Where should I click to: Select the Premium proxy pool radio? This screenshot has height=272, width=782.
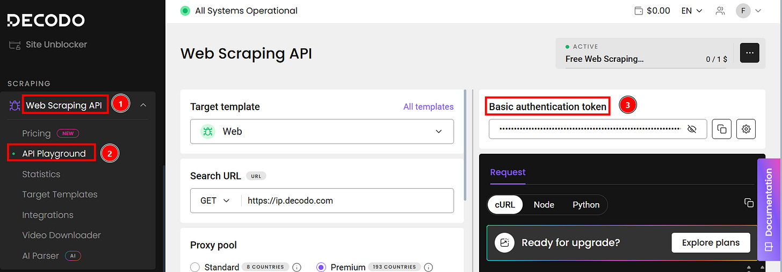click(321, 267)
